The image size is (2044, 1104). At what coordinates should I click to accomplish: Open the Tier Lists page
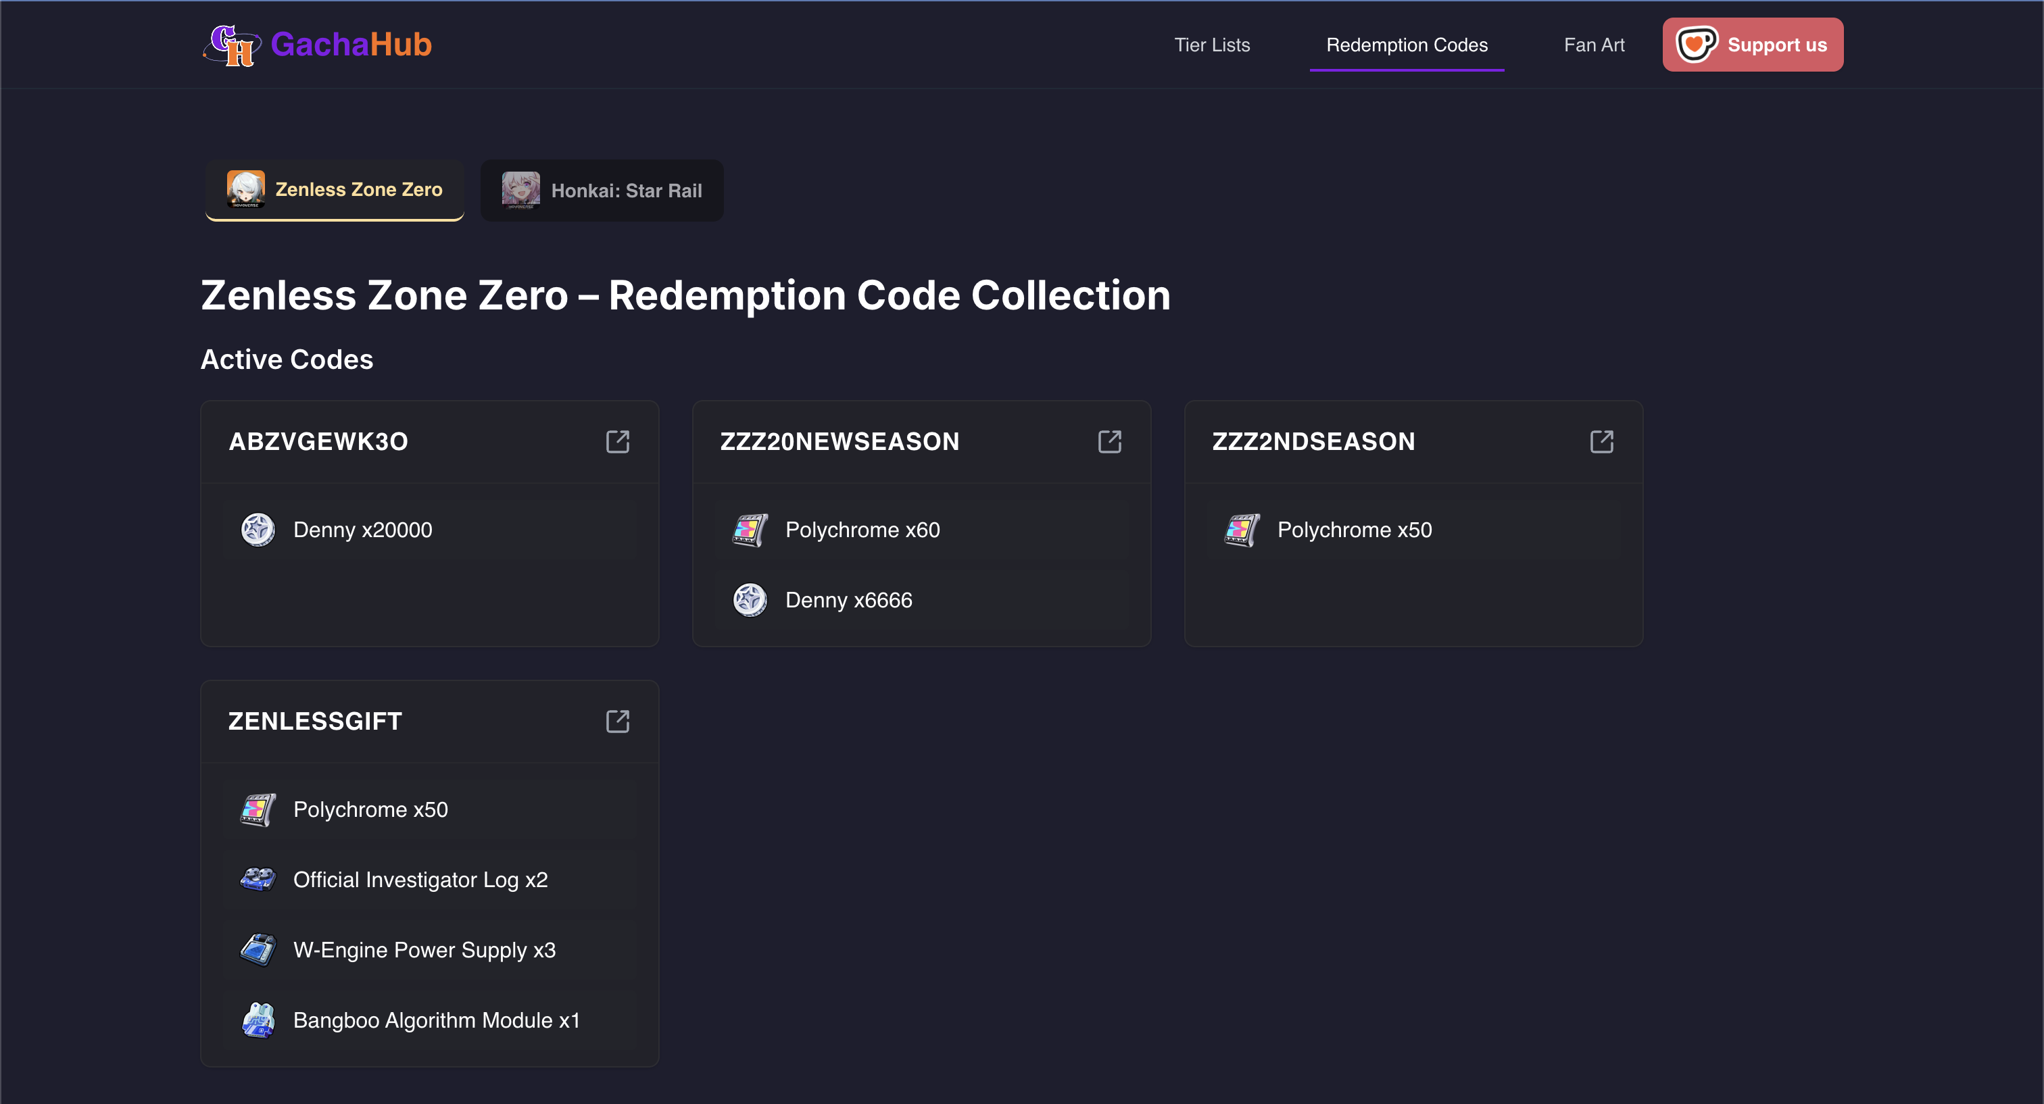pyautogui.click(x=1213, y=45)
